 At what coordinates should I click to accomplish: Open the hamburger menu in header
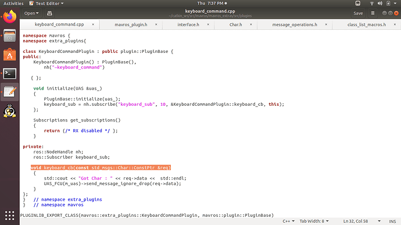(373, 13)
